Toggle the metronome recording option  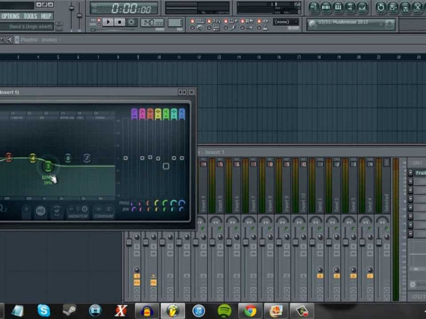click(x=193, y=28)
